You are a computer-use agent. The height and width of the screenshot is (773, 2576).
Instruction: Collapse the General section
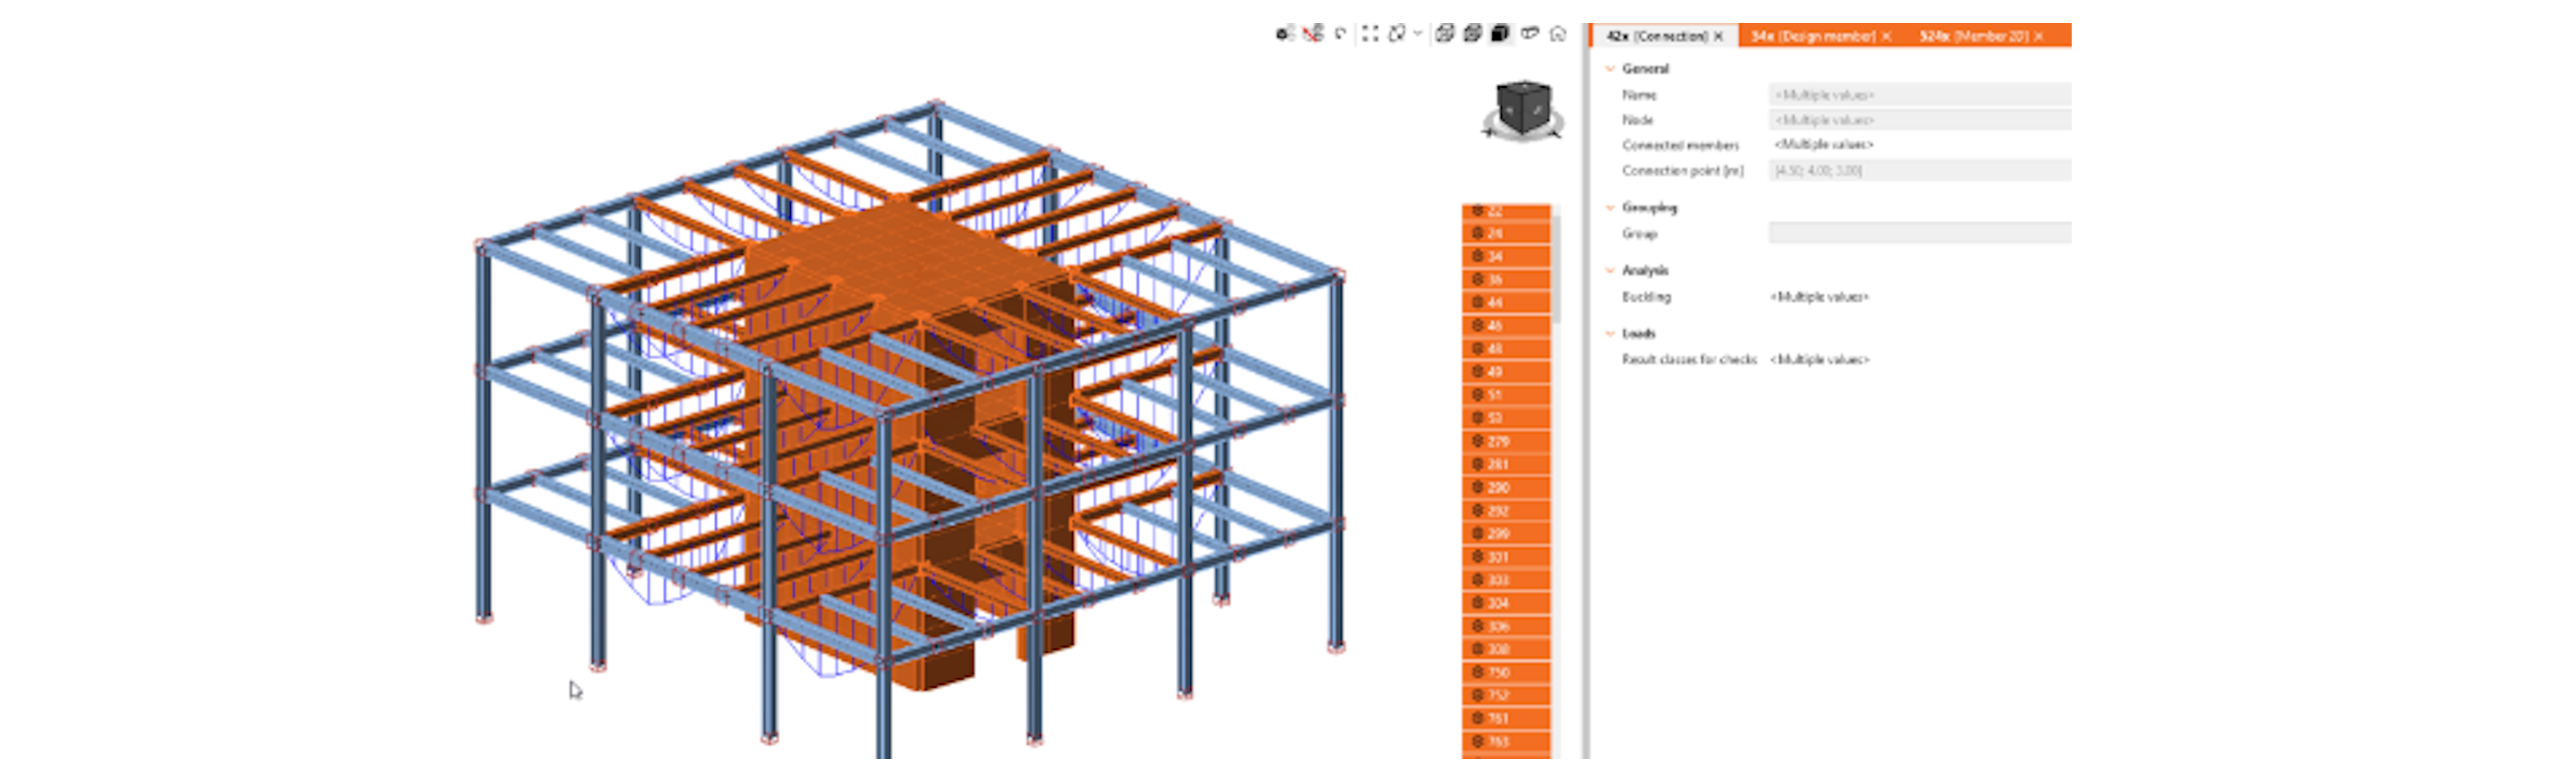tap(1610, 69)
